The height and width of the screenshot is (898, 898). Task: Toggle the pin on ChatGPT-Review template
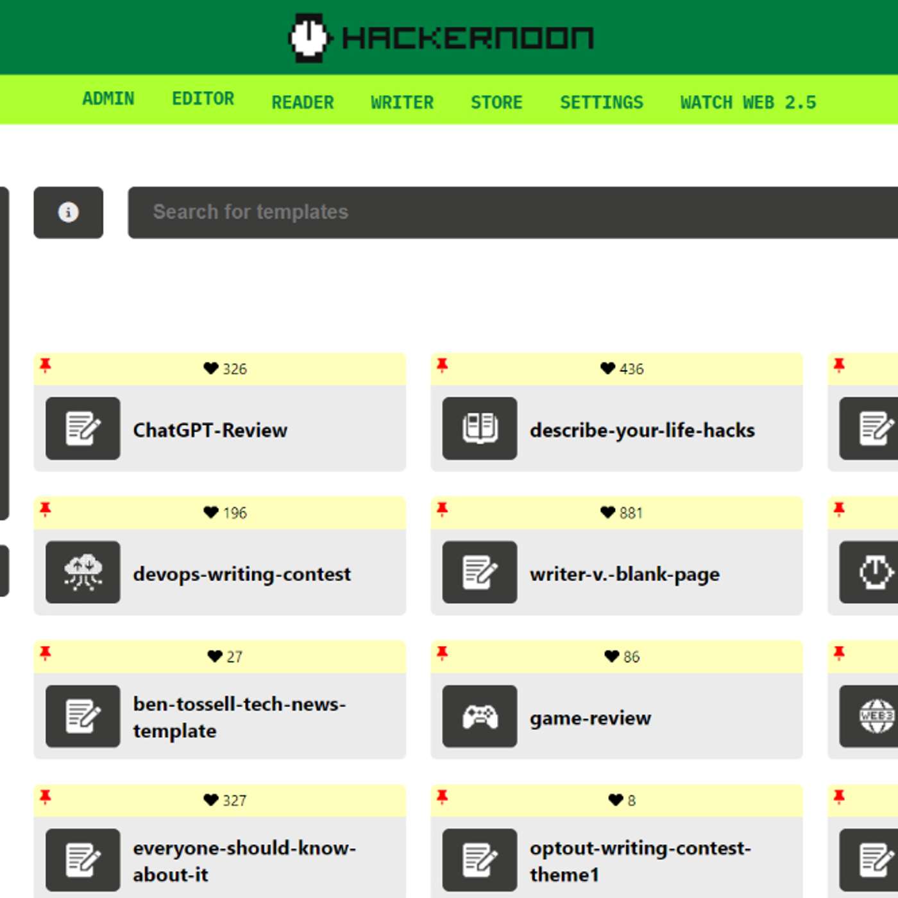click(x=45, y=366)
